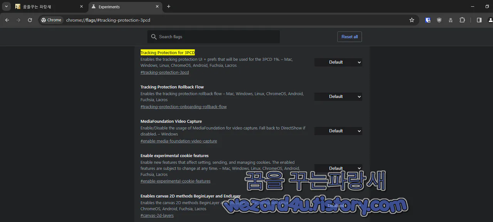Click the Tracking Protection Rollback Flow heading
This screenshot has height=222, width=493.
pyautogui.click(x=172, y=87)
